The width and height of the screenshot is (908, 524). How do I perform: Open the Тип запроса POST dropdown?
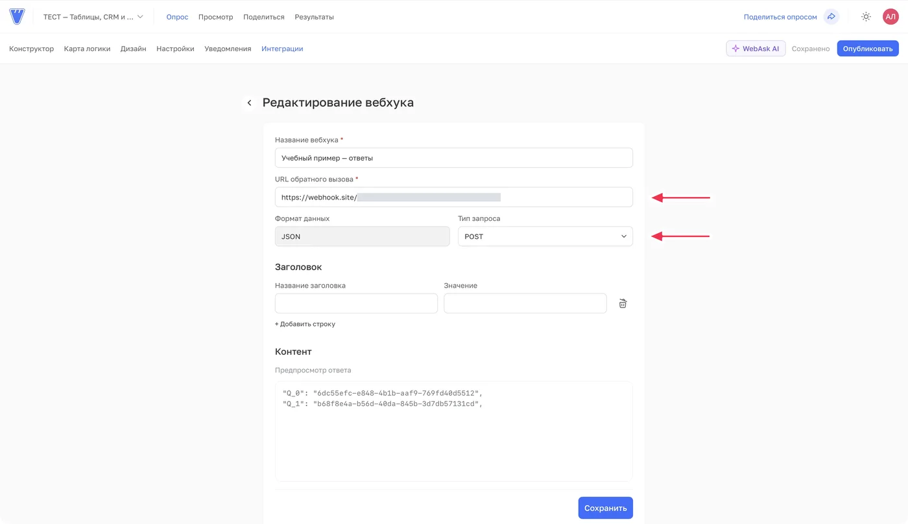[x=545, y=236]
